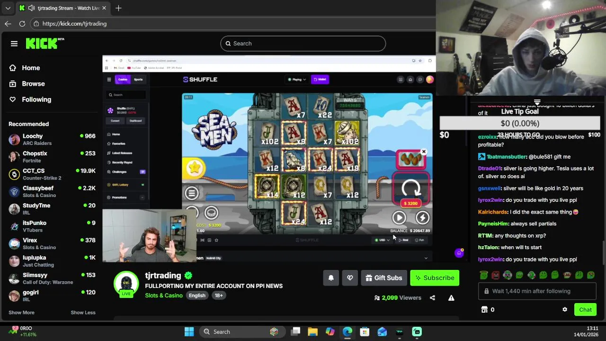Close the slot bonus popup X
606x341 pixels.
424,152
